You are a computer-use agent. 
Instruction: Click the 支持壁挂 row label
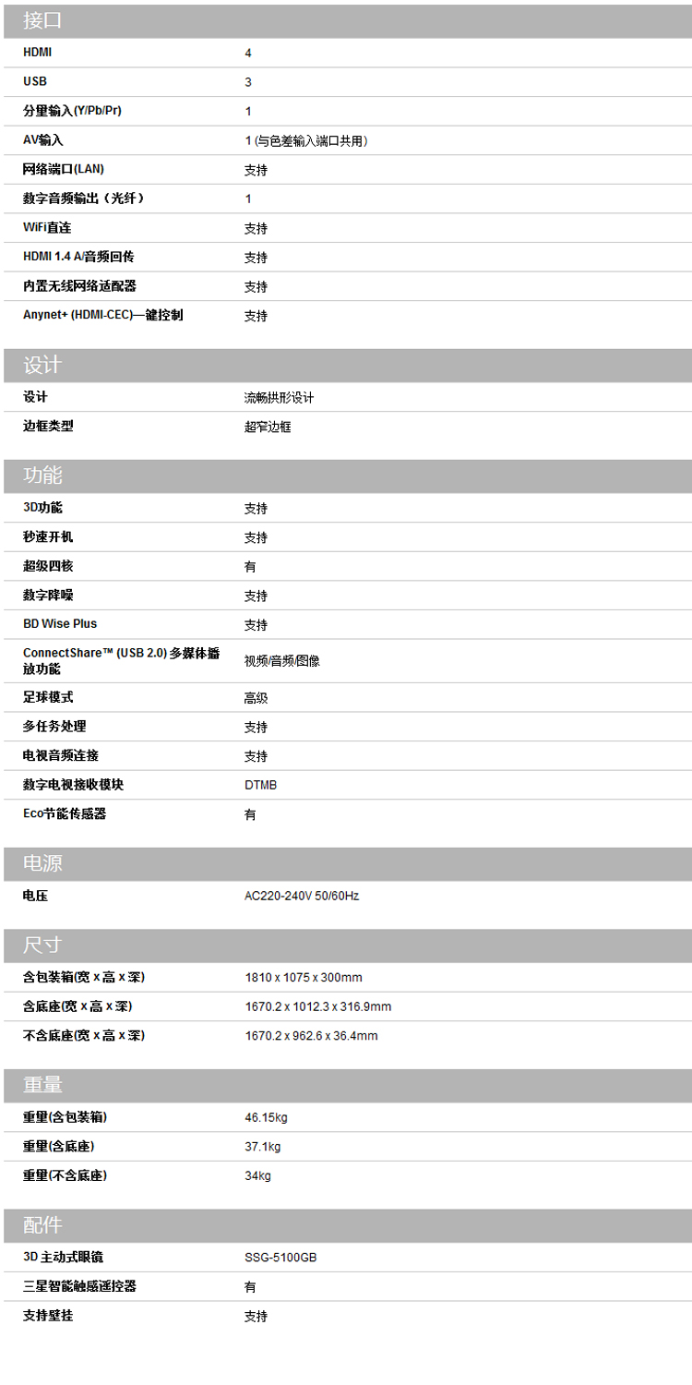tap(48, 1316)
